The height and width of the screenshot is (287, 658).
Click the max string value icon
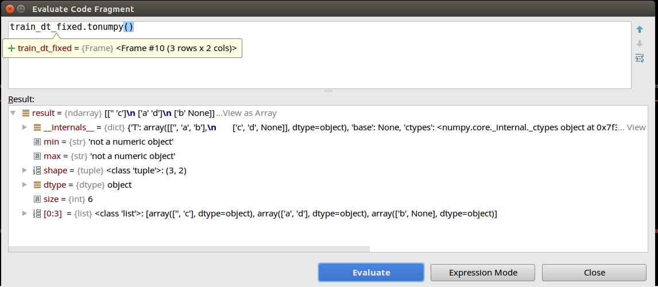[x=37, y=156]
